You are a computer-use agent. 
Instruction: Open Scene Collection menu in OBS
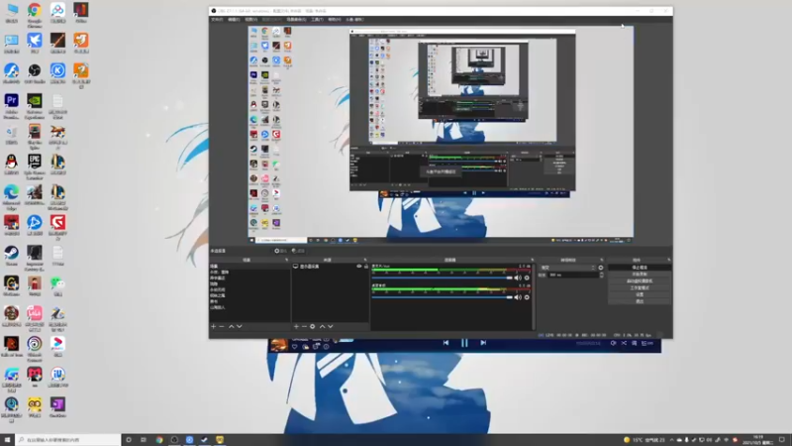point(296,19)
